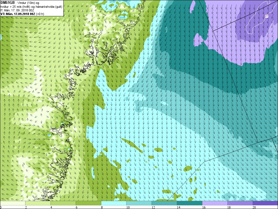Click the pale cream 0–2 m/s legend swatch
The image size is (278, 209).
13,203
